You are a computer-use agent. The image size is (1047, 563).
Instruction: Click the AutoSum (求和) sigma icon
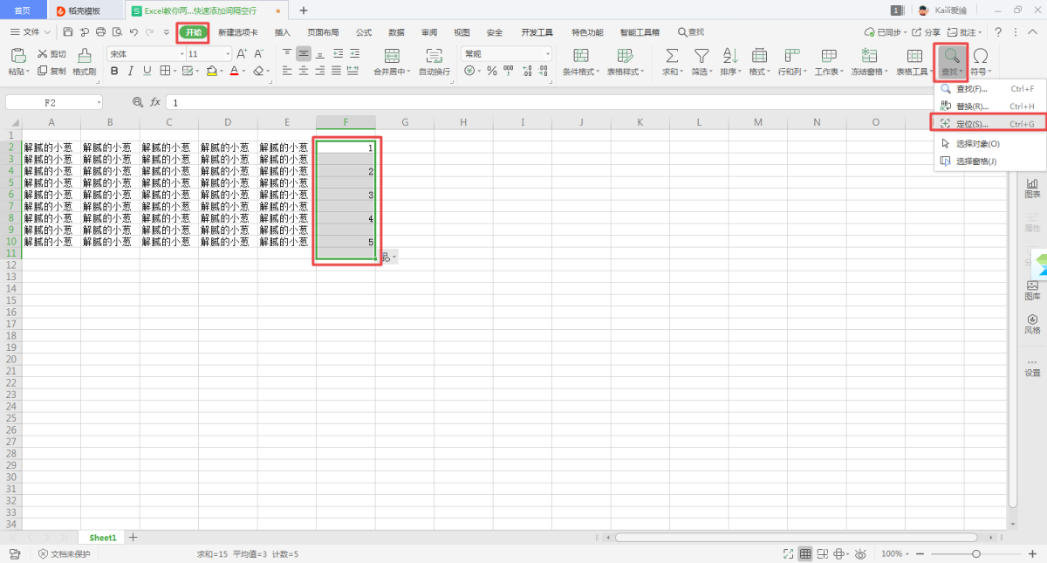(x=673, y=56)
